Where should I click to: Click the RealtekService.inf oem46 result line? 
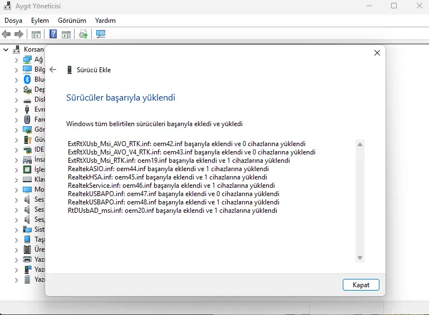(x=171, y=186)
